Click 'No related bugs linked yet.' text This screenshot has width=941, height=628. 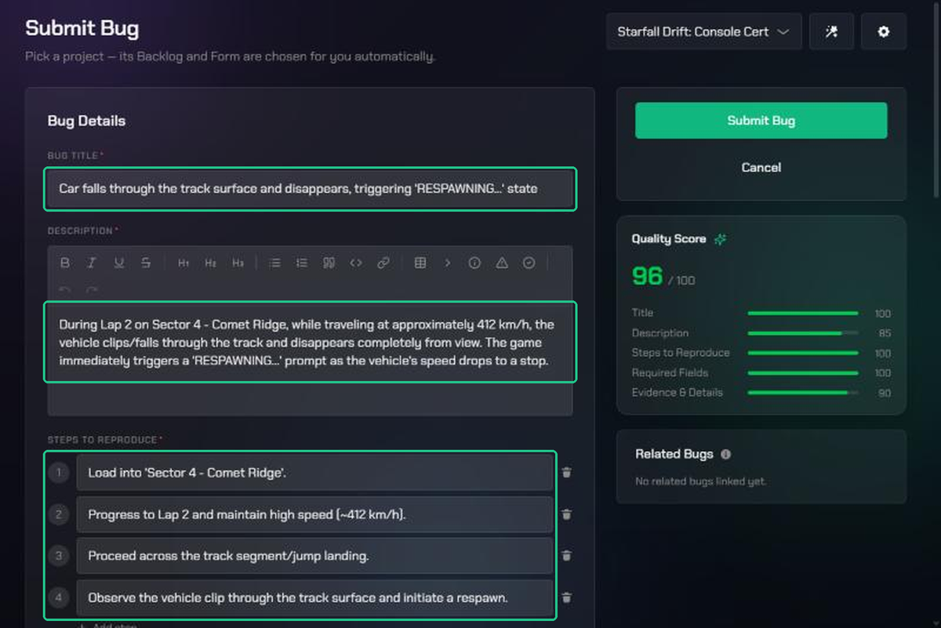point(700,481)
